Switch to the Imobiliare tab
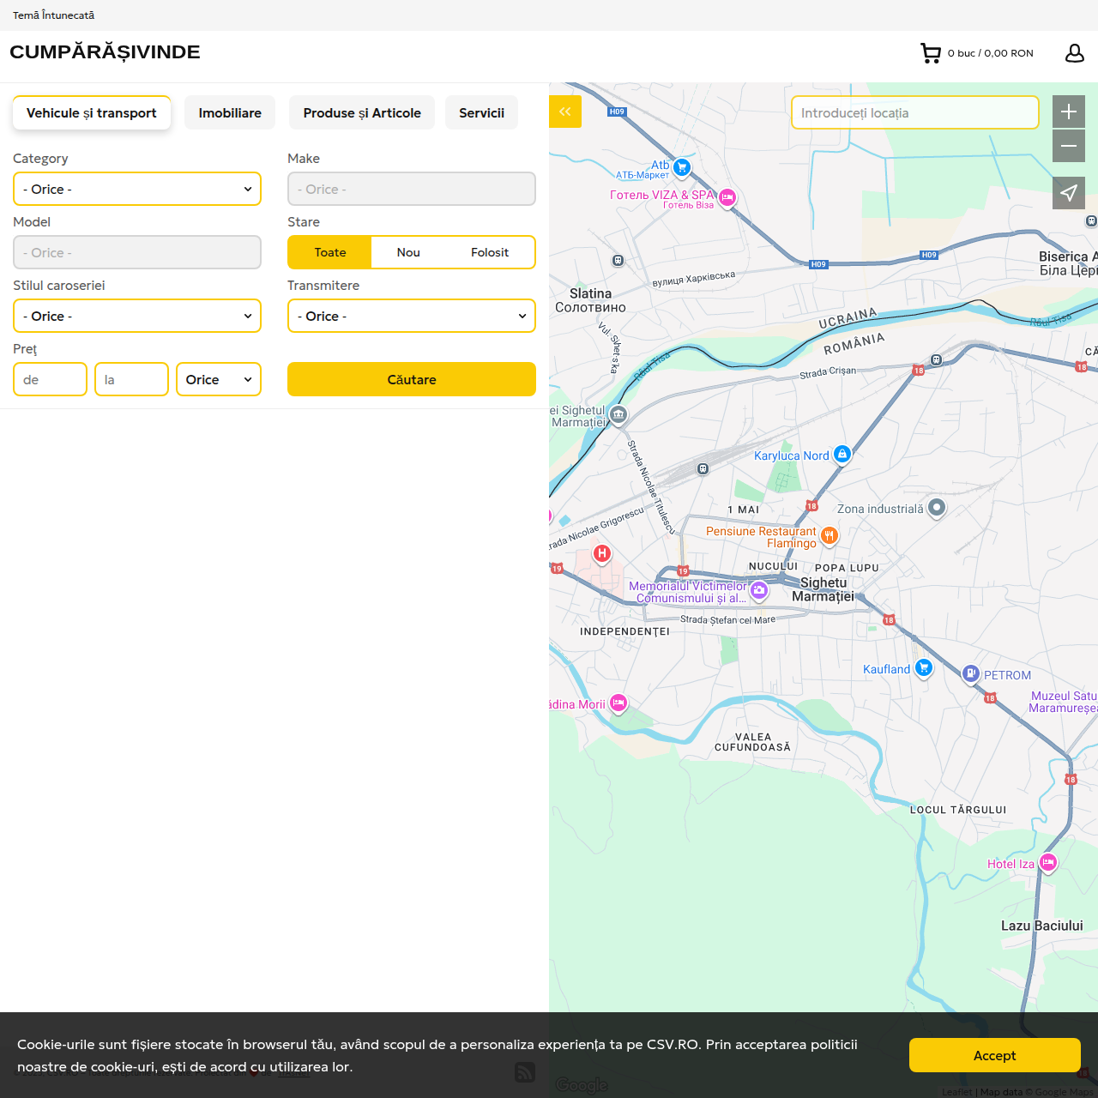The height and width of the screenshot is (1098, 1098). pos(230,113)
